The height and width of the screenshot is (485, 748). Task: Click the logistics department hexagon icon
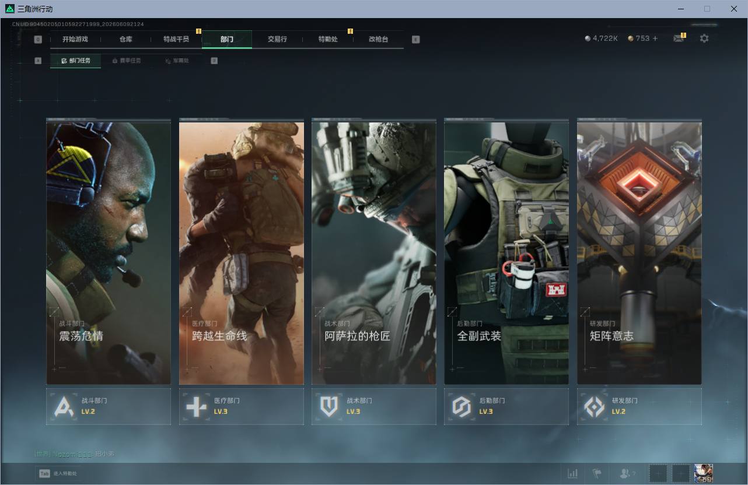462,406
